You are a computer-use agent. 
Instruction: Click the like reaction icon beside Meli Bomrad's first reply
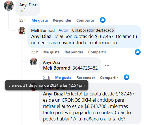[138, 52]
